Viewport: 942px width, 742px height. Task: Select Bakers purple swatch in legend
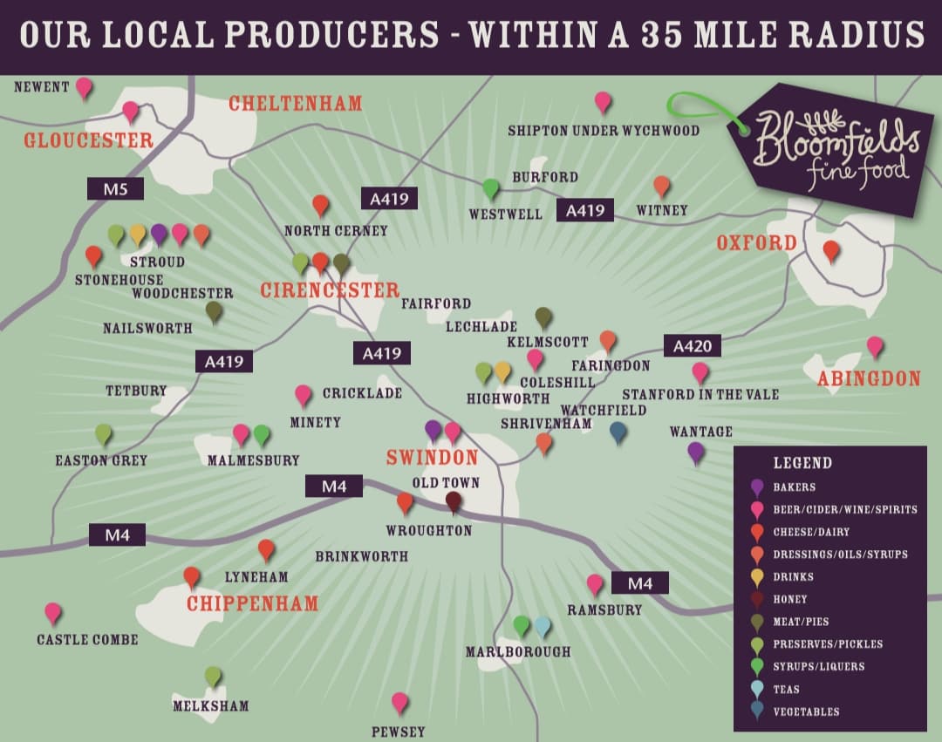coord(757,487)
